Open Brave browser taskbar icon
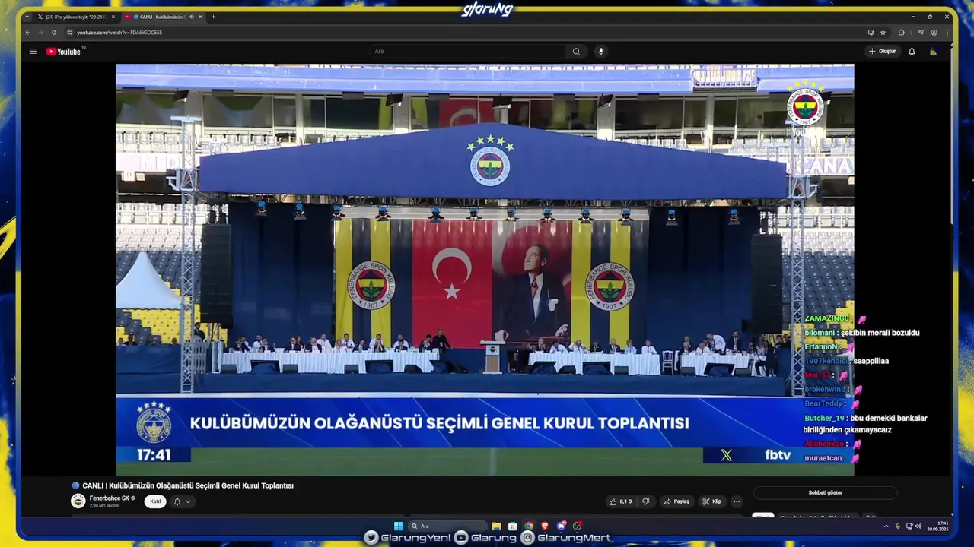Screen dimensions: 974x547 click(545, 526)
